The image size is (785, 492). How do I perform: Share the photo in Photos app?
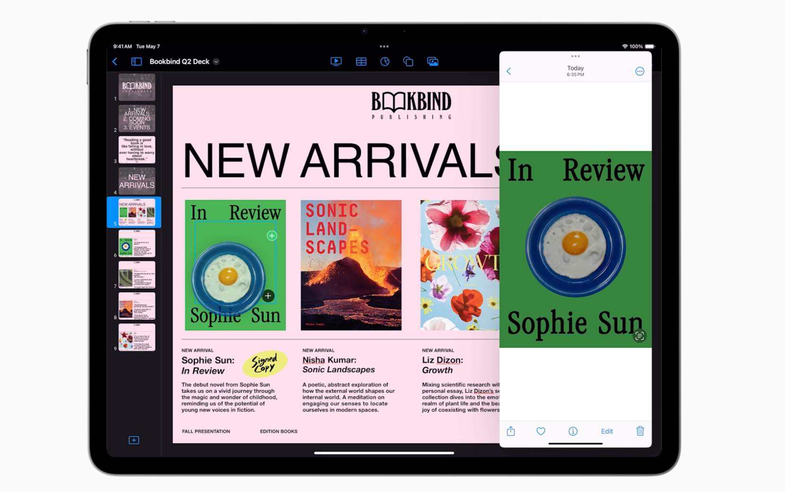(511, 431)
